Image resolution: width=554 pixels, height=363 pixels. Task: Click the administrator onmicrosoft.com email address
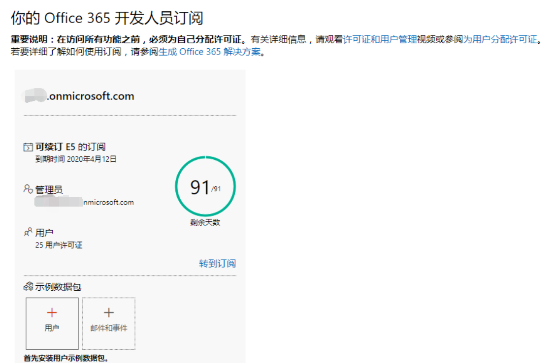(84, 202)
